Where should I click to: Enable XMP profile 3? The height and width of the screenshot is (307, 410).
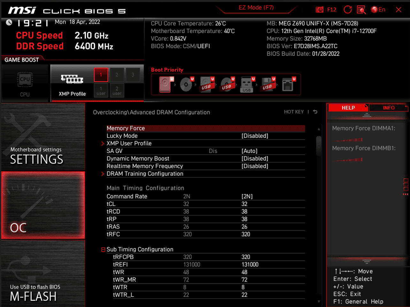click(133, 75)
